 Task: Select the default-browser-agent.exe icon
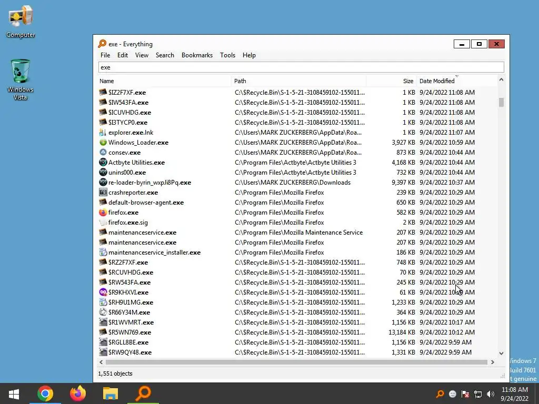(x=103, y=203)
